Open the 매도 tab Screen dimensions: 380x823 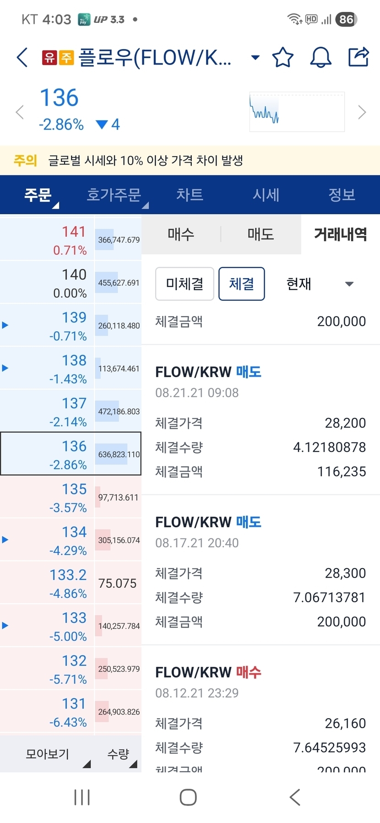(x=261, y=234)
